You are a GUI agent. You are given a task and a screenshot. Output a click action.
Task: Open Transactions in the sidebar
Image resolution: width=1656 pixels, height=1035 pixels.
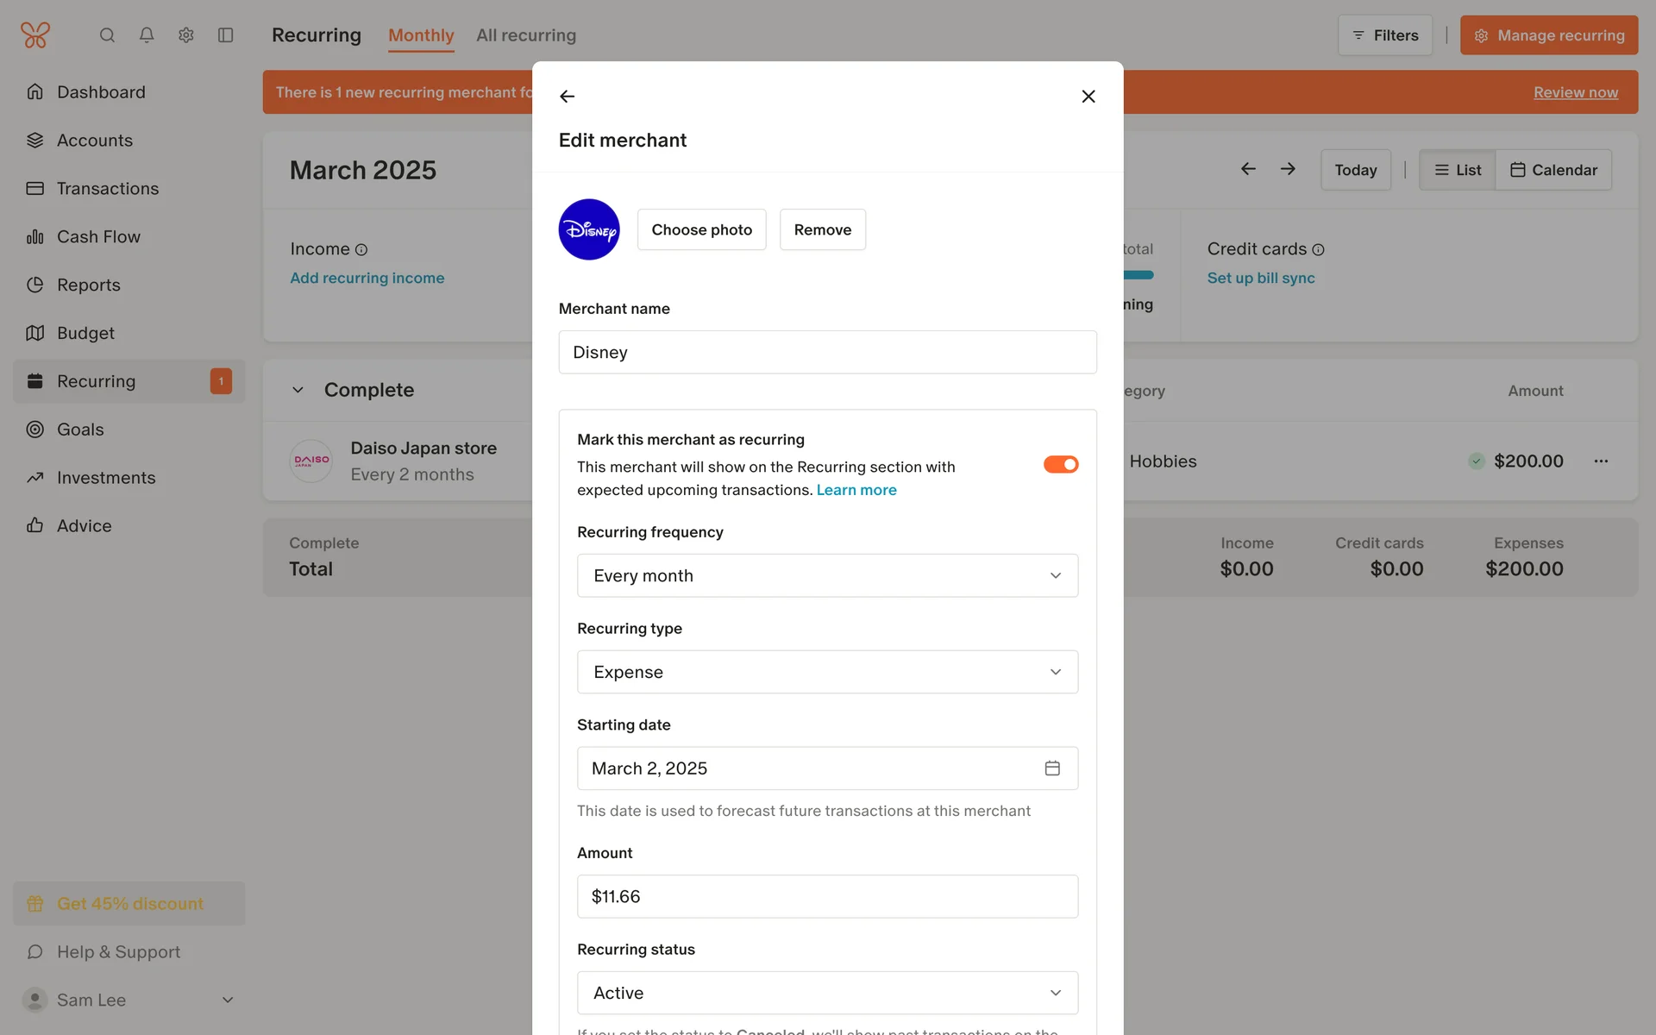click(x=108, y=188)
